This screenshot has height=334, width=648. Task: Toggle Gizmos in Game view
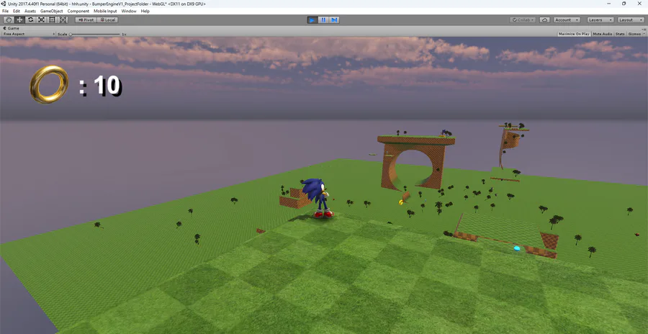click(x=633, y=34)
